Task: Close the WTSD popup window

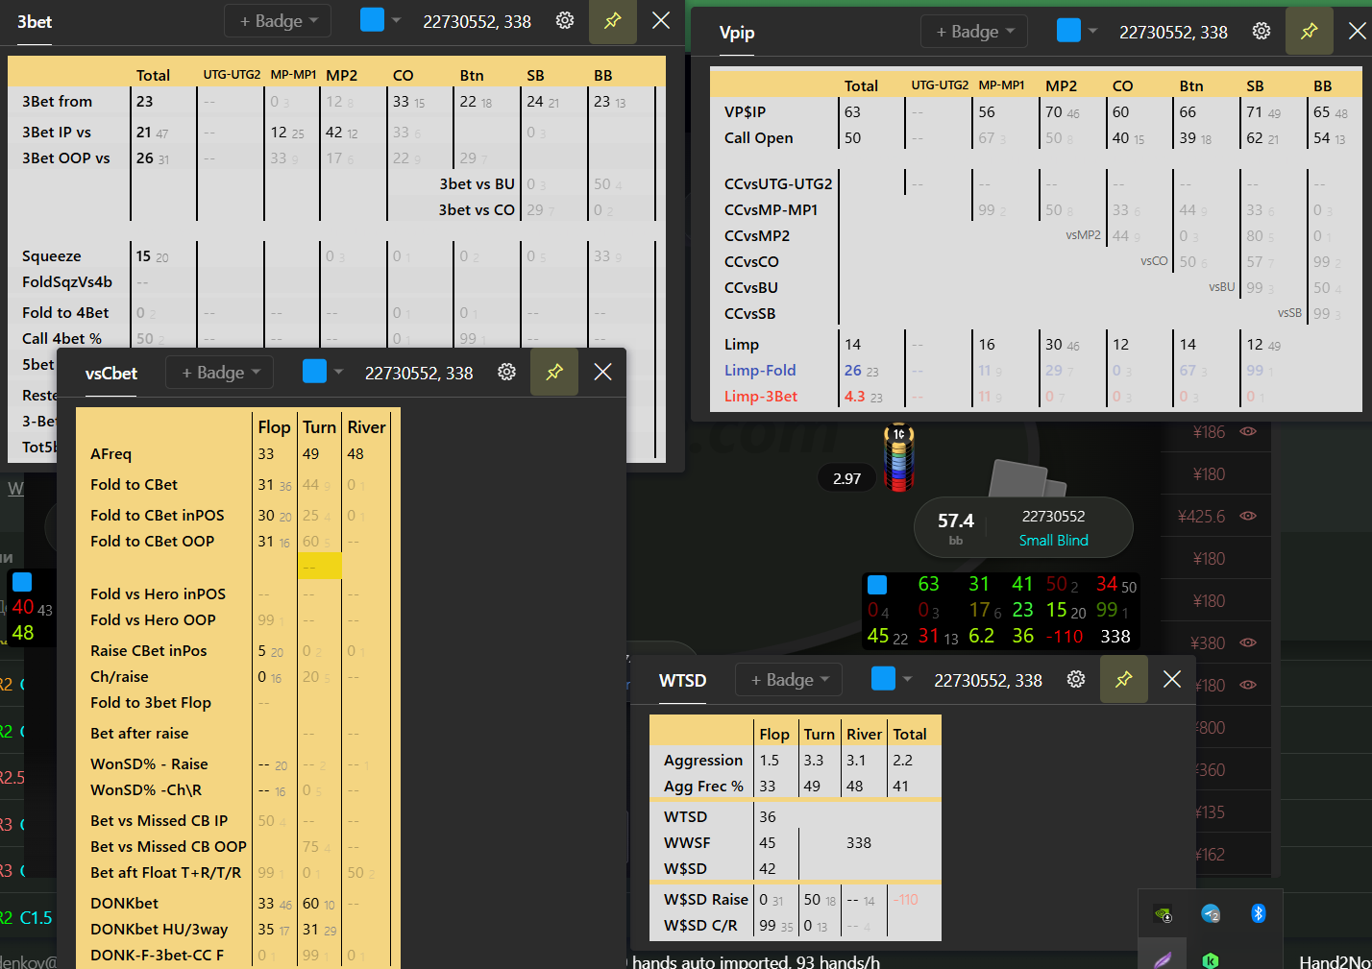Action: tap(1172, 680)
